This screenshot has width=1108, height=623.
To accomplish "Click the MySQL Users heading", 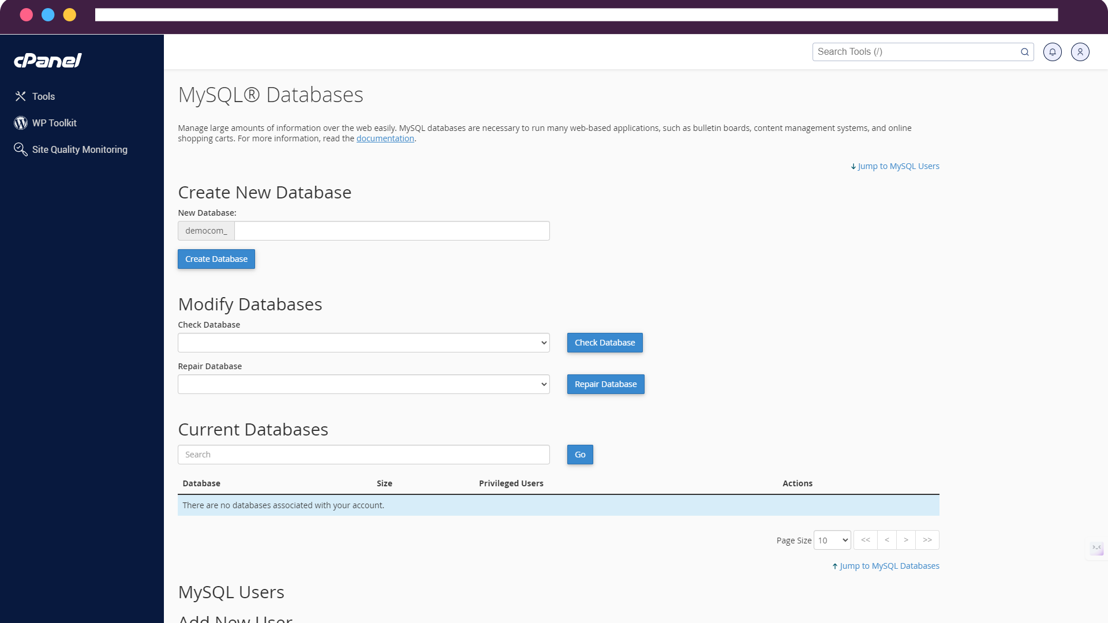I will [231, 592].
